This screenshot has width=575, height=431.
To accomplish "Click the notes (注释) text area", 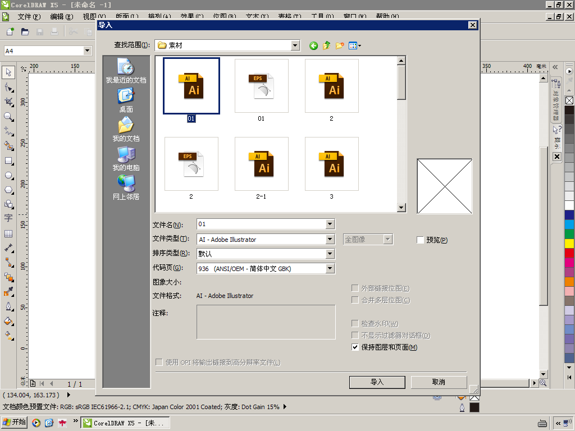I will [266, 322].
